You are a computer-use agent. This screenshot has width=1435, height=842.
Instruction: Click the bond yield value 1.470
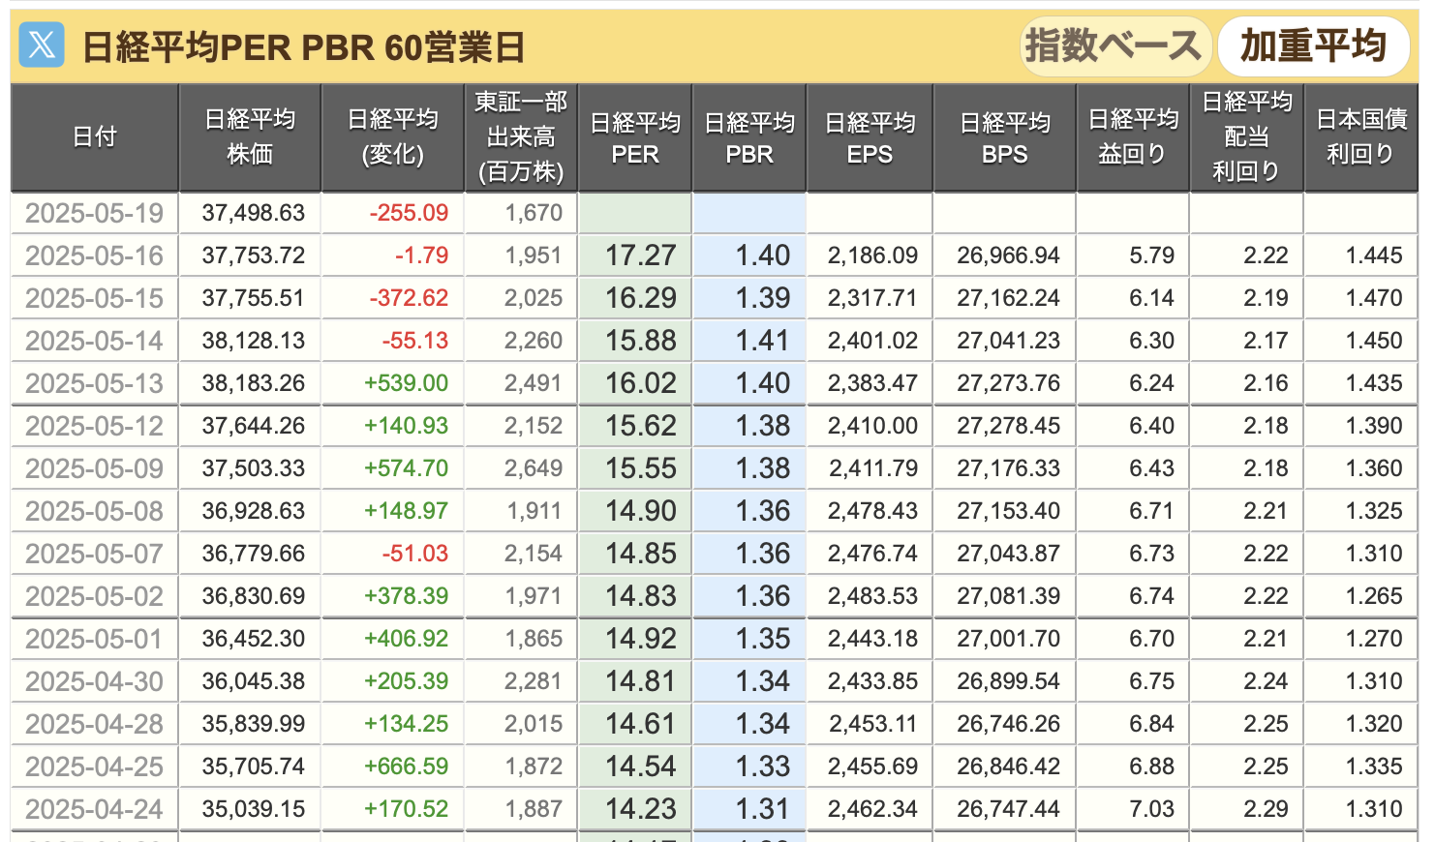[1374, 298]
